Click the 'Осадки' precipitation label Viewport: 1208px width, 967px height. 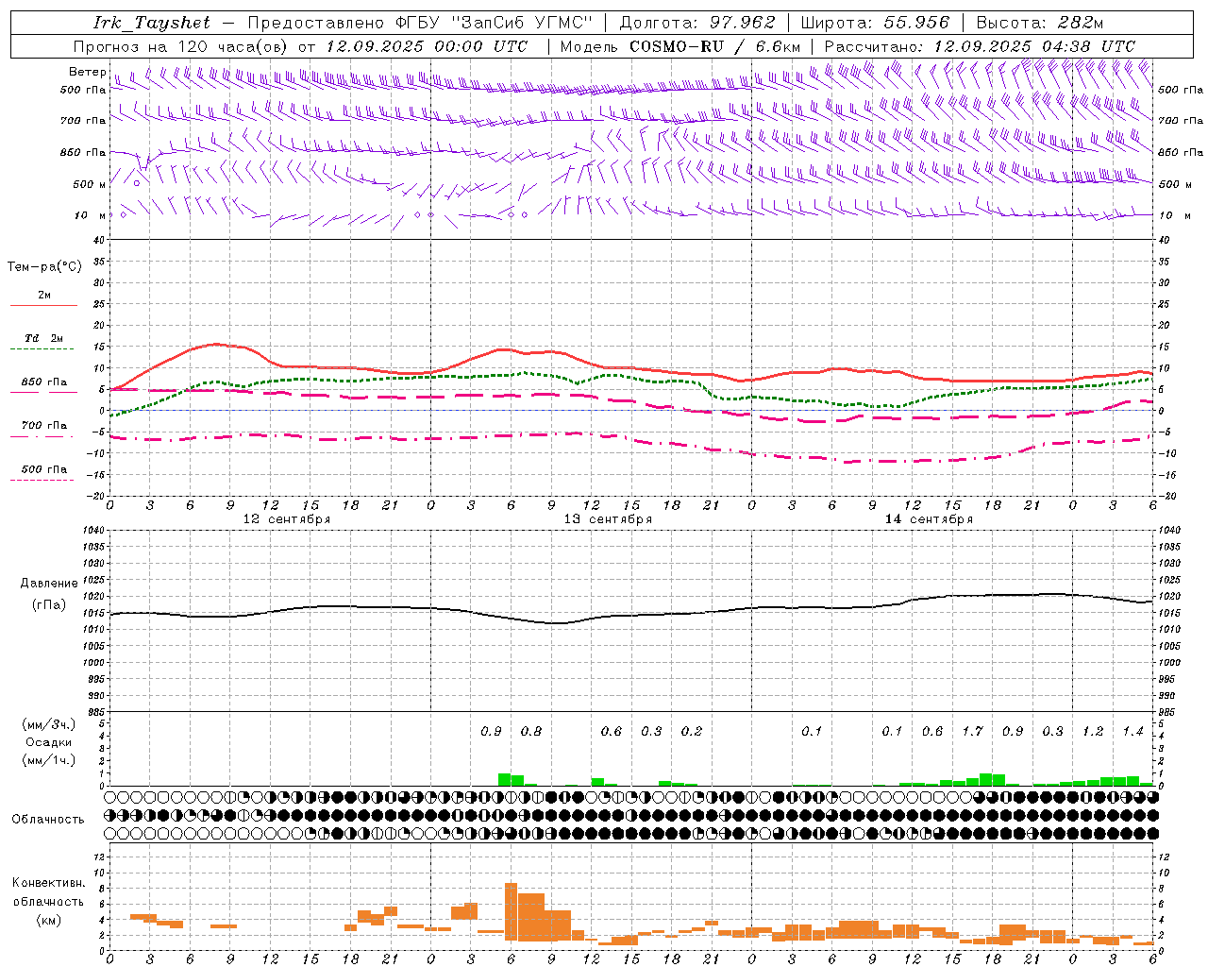[49, 742]
